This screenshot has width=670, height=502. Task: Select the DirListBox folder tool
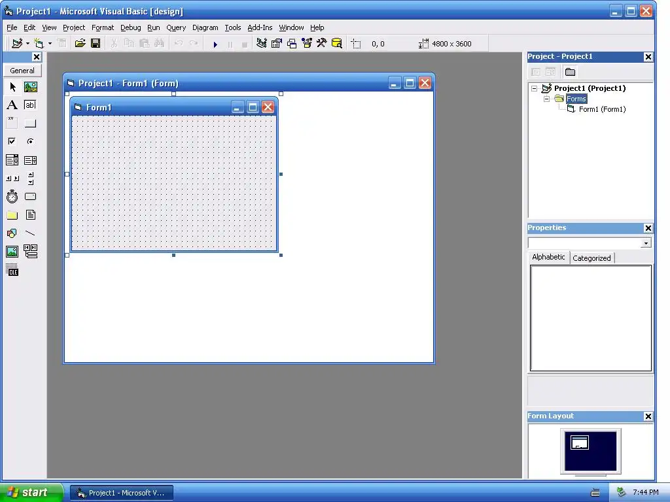12,214
